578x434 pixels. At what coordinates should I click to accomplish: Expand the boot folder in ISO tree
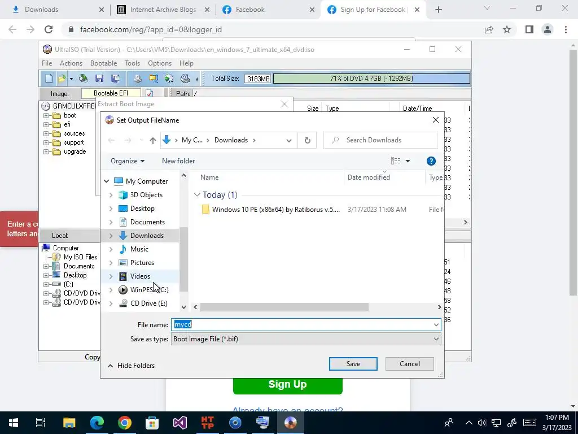(x=46, y=115)
